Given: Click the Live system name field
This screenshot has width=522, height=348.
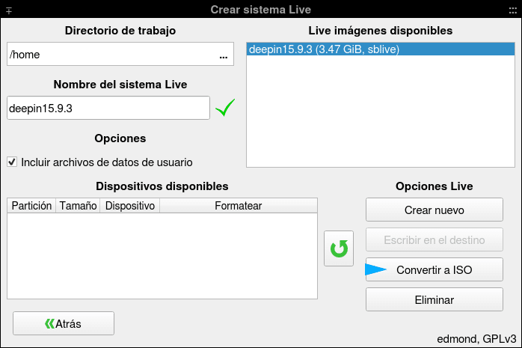Looking at the screenshot, I should pyautogui.click(x=108, y=108).
